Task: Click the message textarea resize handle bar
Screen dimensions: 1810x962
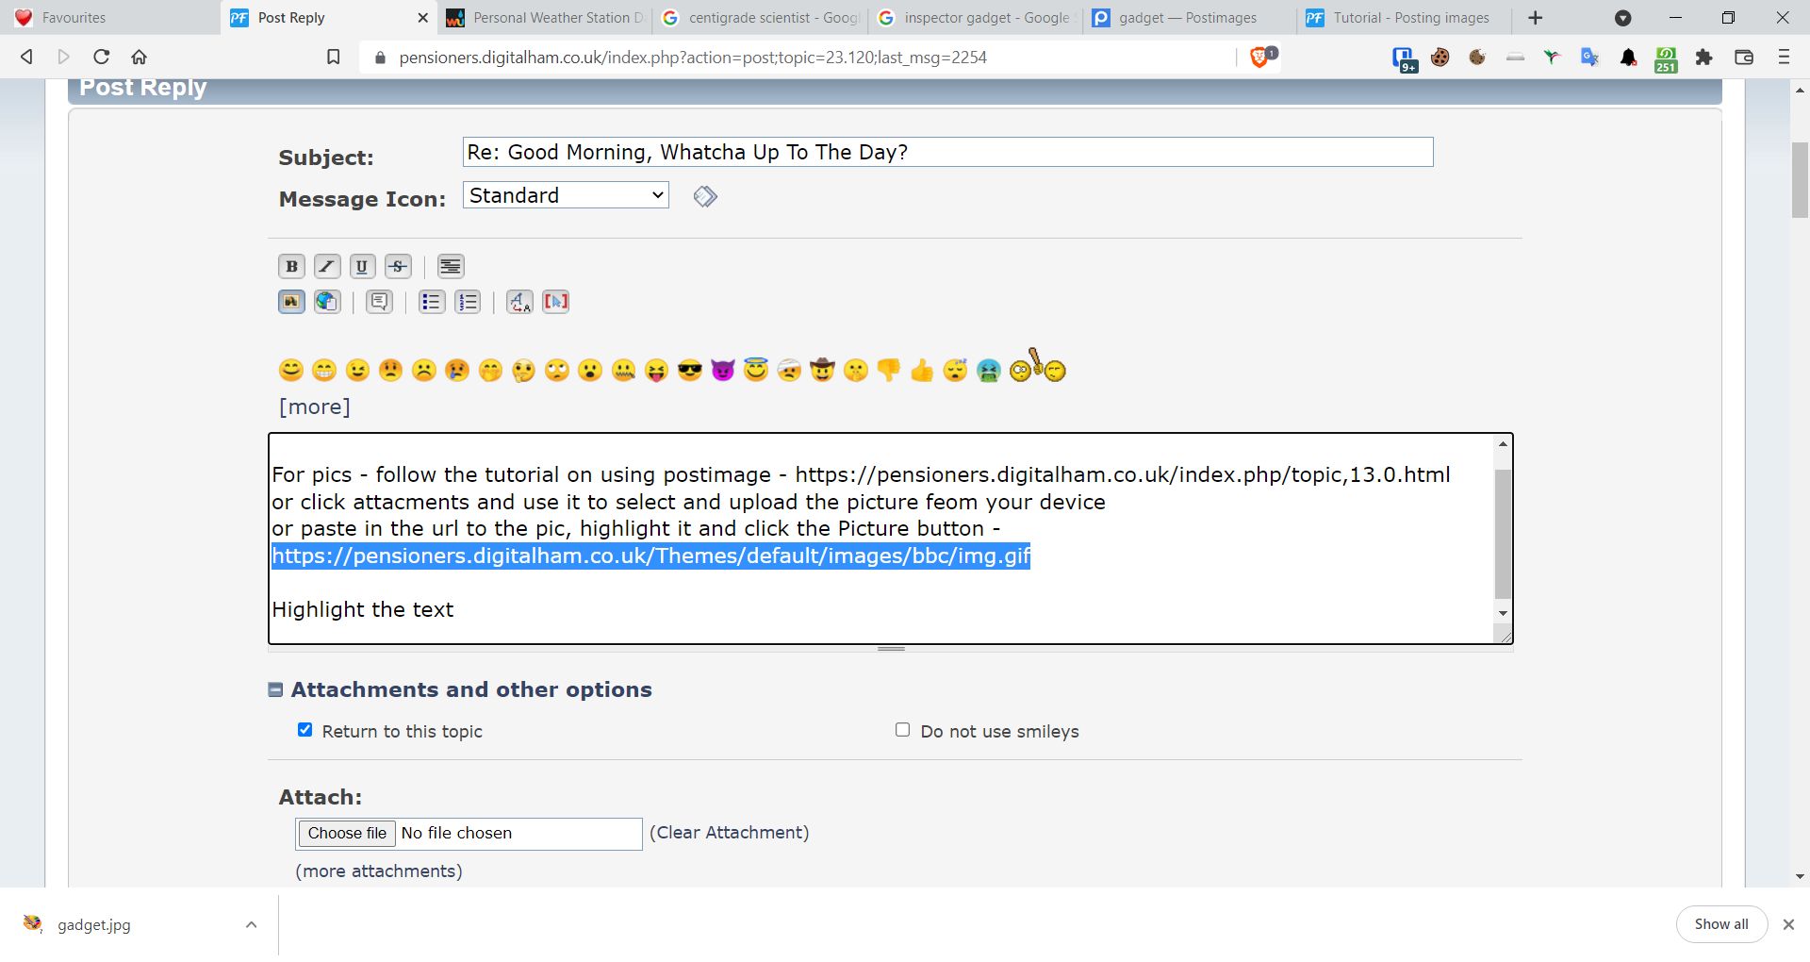Action: click(x=891, y=649)
